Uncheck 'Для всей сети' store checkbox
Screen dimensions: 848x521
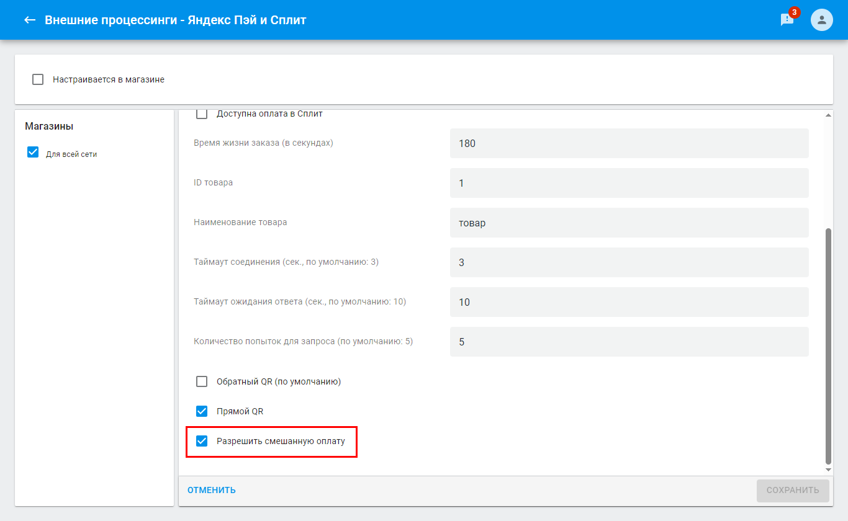pyautogui.click(x=34, y=153)
